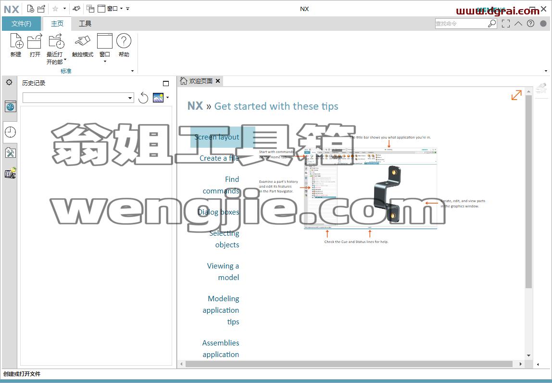Open the Dialog boxes tip
Screen dimensions: 552x383
coord(218,212)
